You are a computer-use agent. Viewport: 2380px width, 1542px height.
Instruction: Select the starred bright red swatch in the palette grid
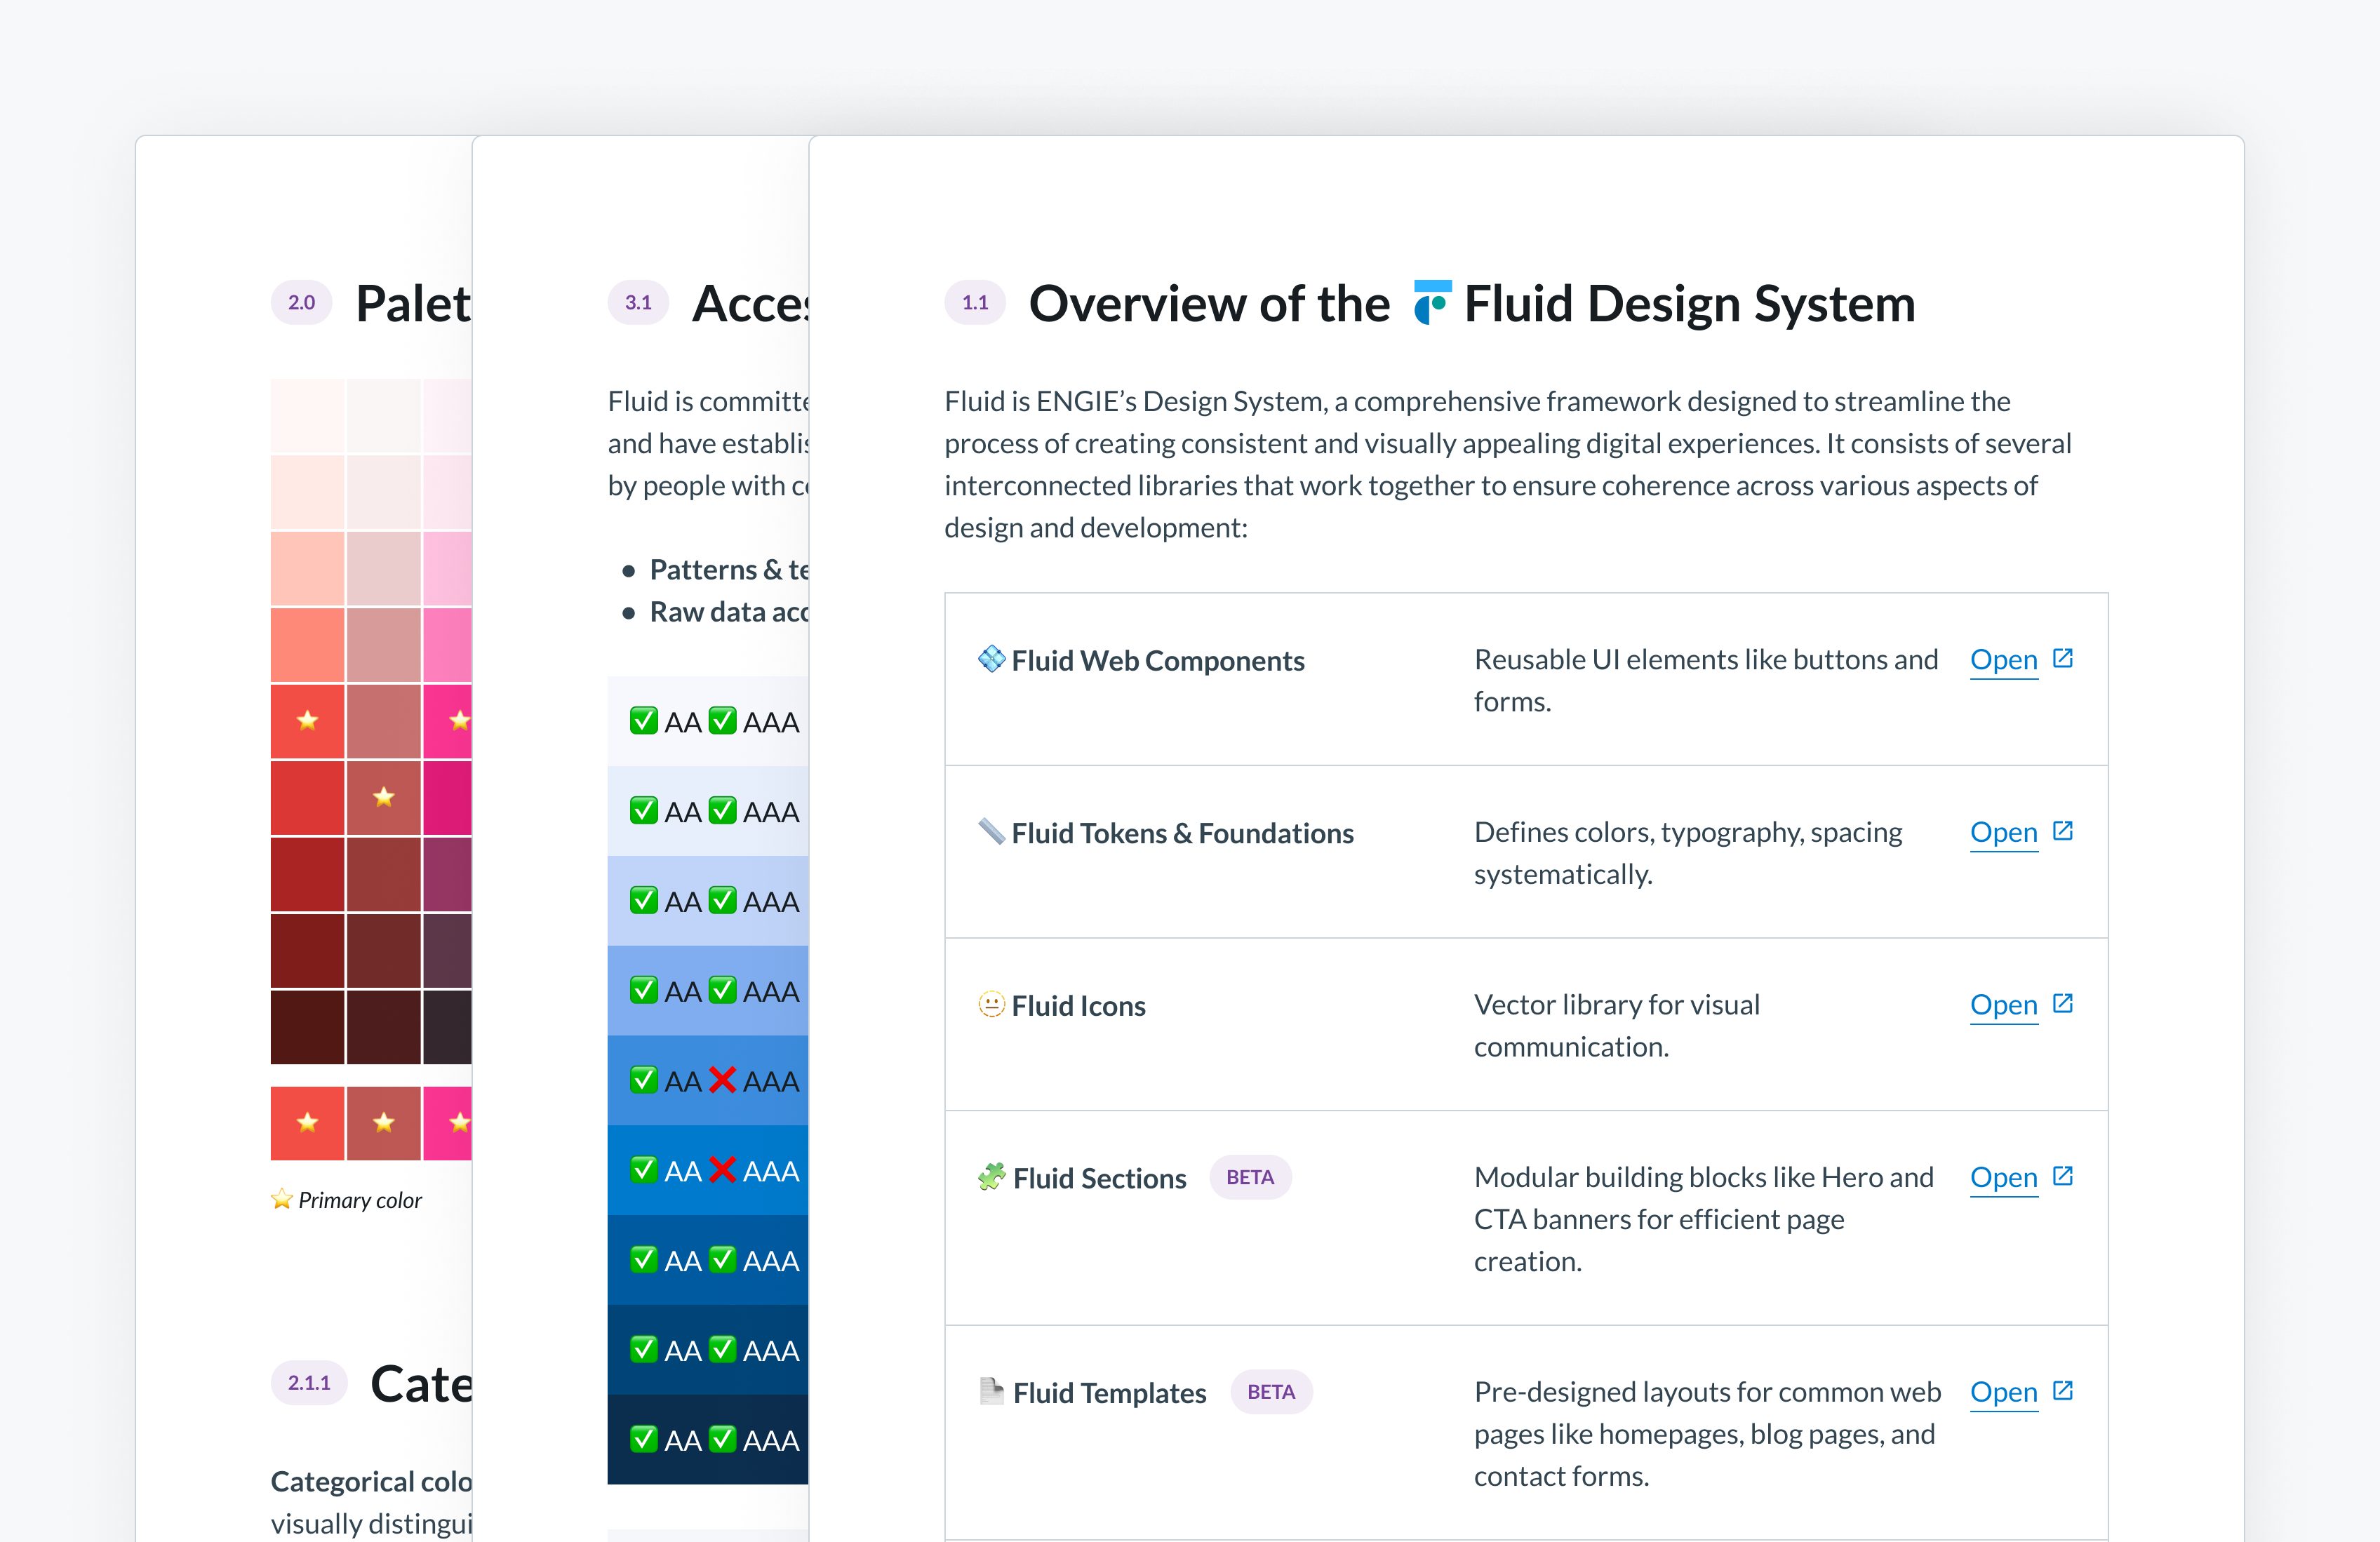(308, 721)
